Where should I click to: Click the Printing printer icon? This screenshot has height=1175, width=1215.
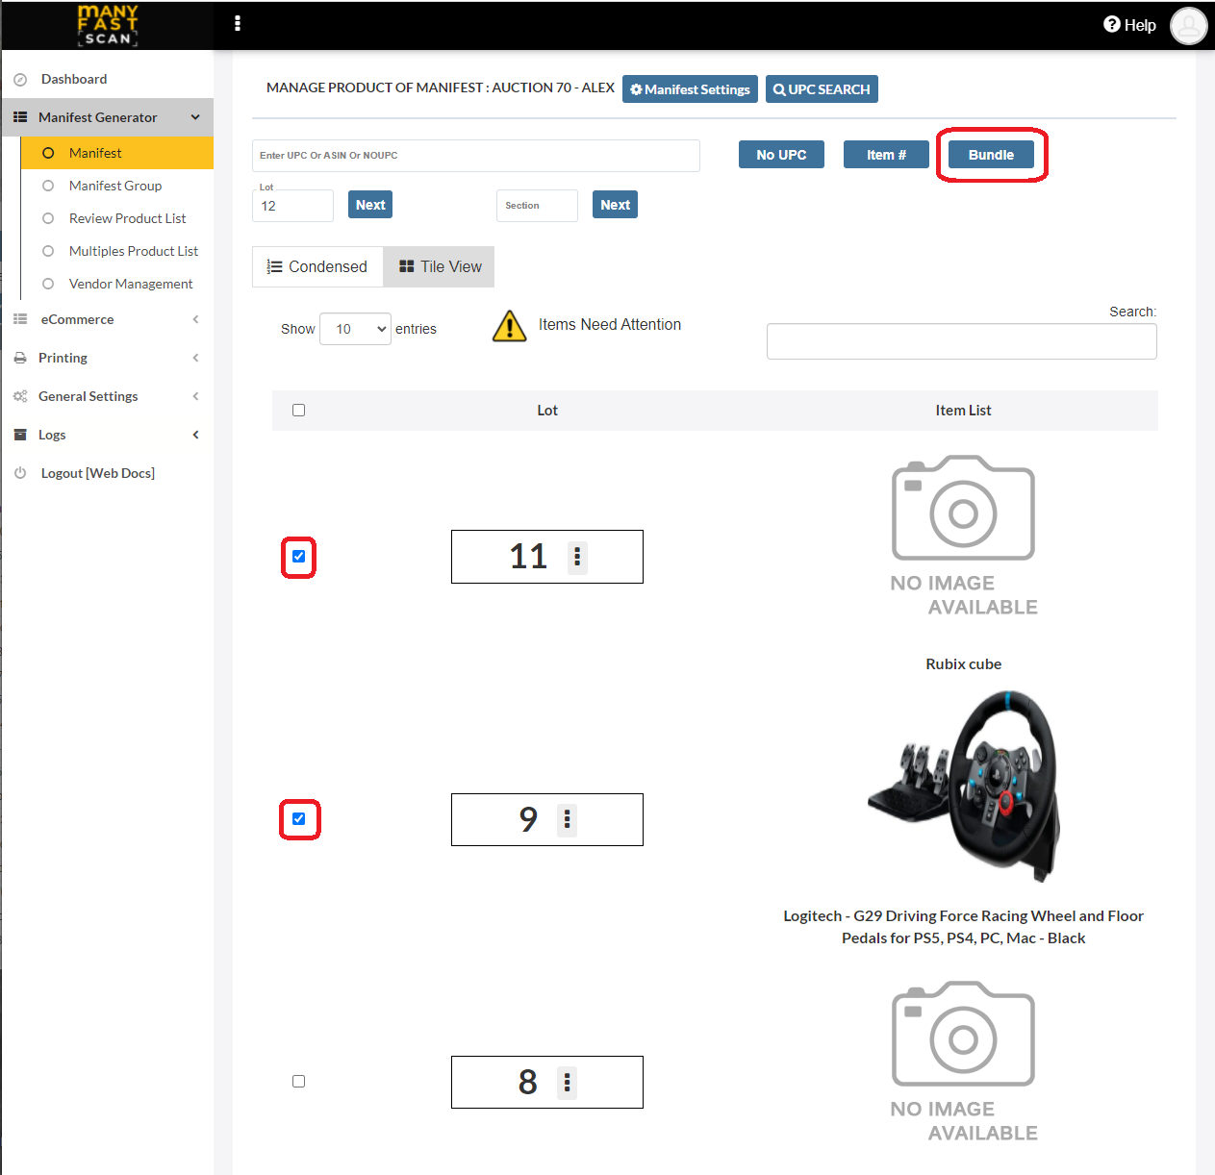(20, 358)
